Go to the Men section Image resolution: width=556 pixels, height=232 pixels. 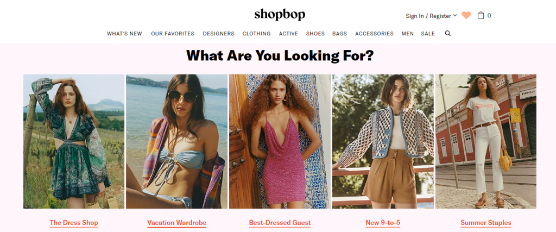tap(407, 34)
